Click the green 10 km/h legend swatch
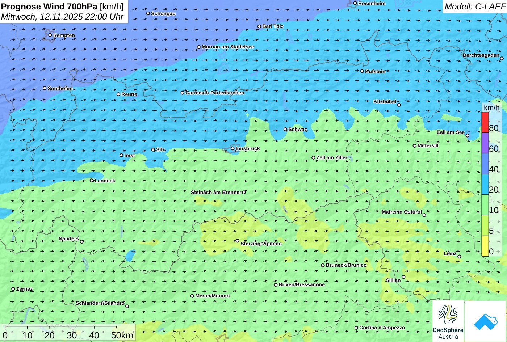The width and height of the screenshot is (507, 342). tap(485, 205)
